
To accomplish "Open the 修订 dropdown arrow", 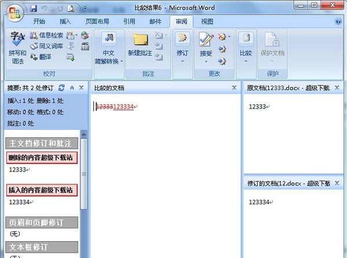I will pyautogui.click(x=182, y=61).
